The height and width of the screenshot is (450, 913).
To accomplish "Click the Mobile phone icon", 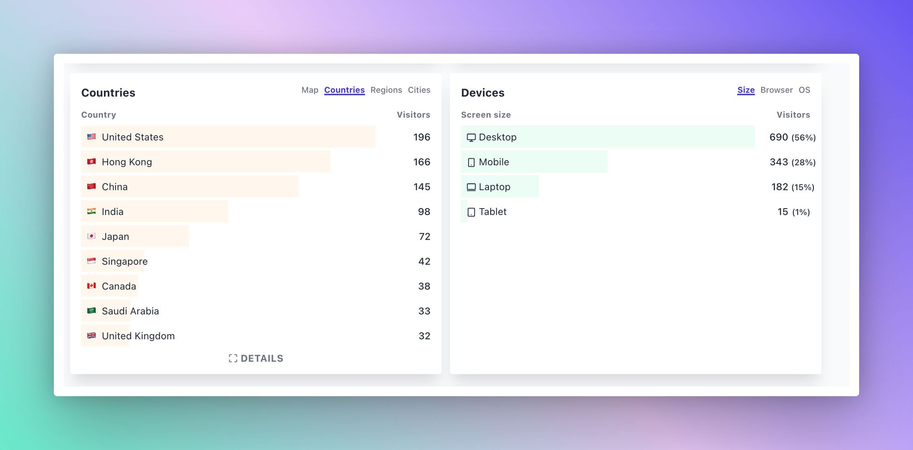I will 471,162.
